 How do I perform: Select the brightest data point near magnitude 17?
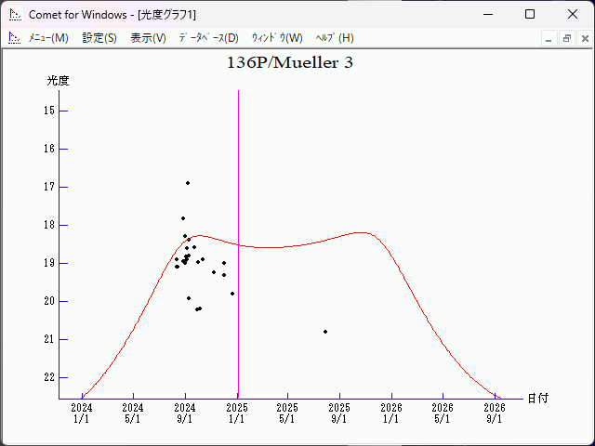click(188, 183)
